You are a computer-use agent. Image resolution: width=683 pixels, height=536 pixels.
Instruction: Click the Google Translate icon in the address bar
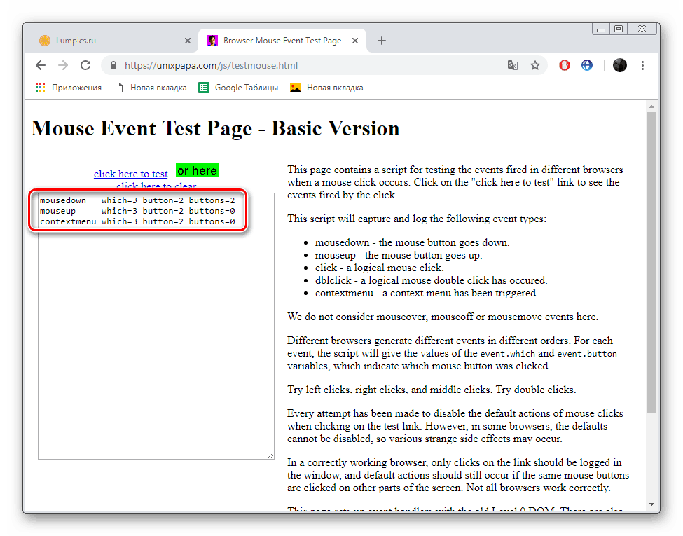tap(512, 64)
